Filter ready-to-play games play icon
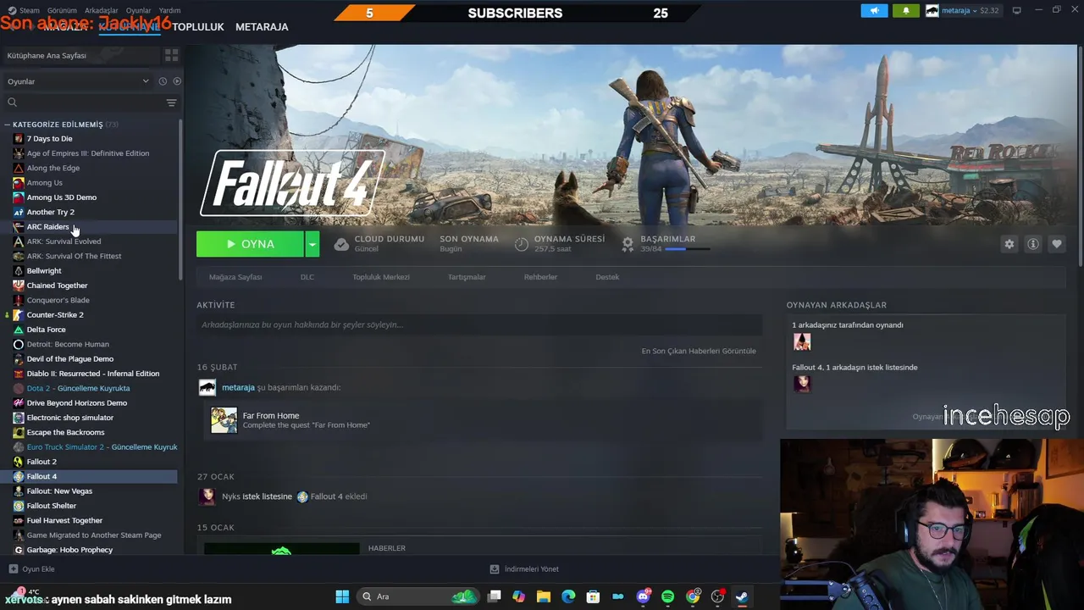This screenshot has width=1084, height=610. [x=177, y=81]
